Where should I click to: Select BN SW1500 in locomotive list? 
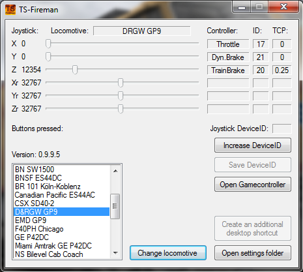point(62,170)
